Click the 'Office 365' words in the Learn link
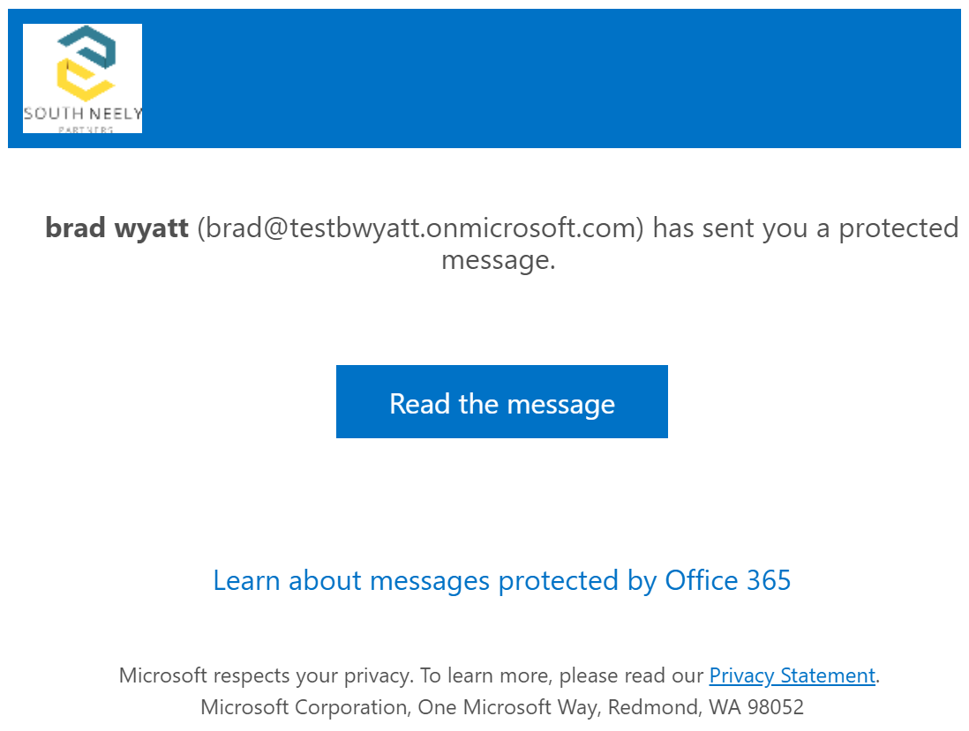 727,580
